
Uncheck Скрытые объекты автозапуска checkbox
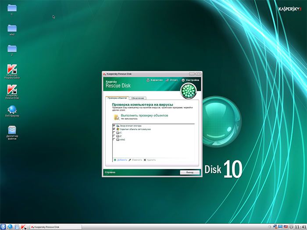point(114,129)
